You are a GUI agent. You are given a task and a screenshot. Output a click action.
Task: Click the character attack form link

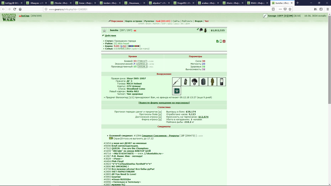pos(164,103)
